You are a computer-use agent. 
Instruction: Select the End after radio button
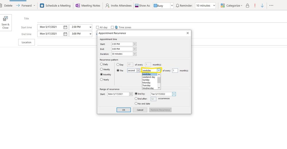point(136,99)
